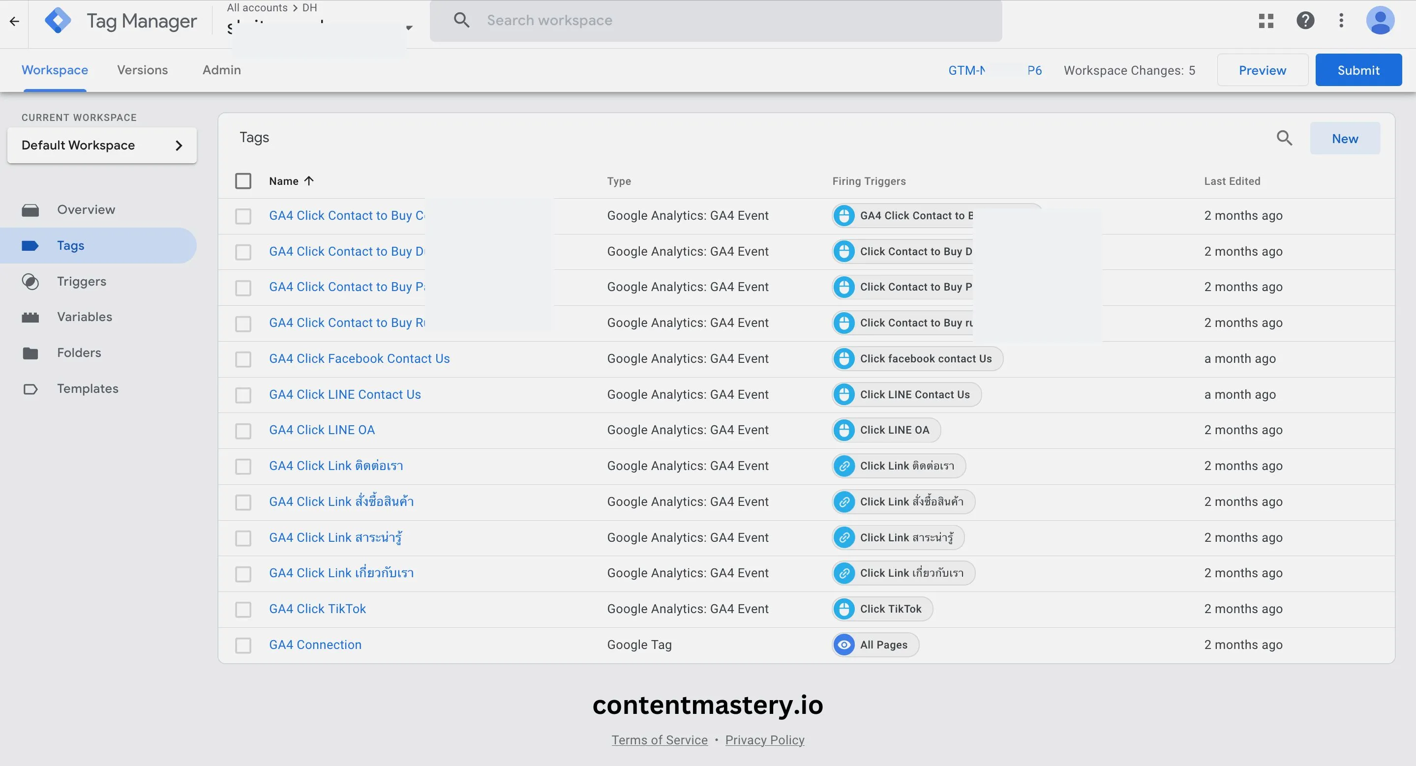Click the Tag Manager diamond logo

tap(58, 21)
